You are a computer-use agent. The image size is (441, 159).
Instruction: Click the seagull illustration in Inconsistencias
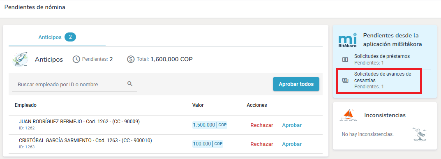pyautogui.click(x=420, y=134)
